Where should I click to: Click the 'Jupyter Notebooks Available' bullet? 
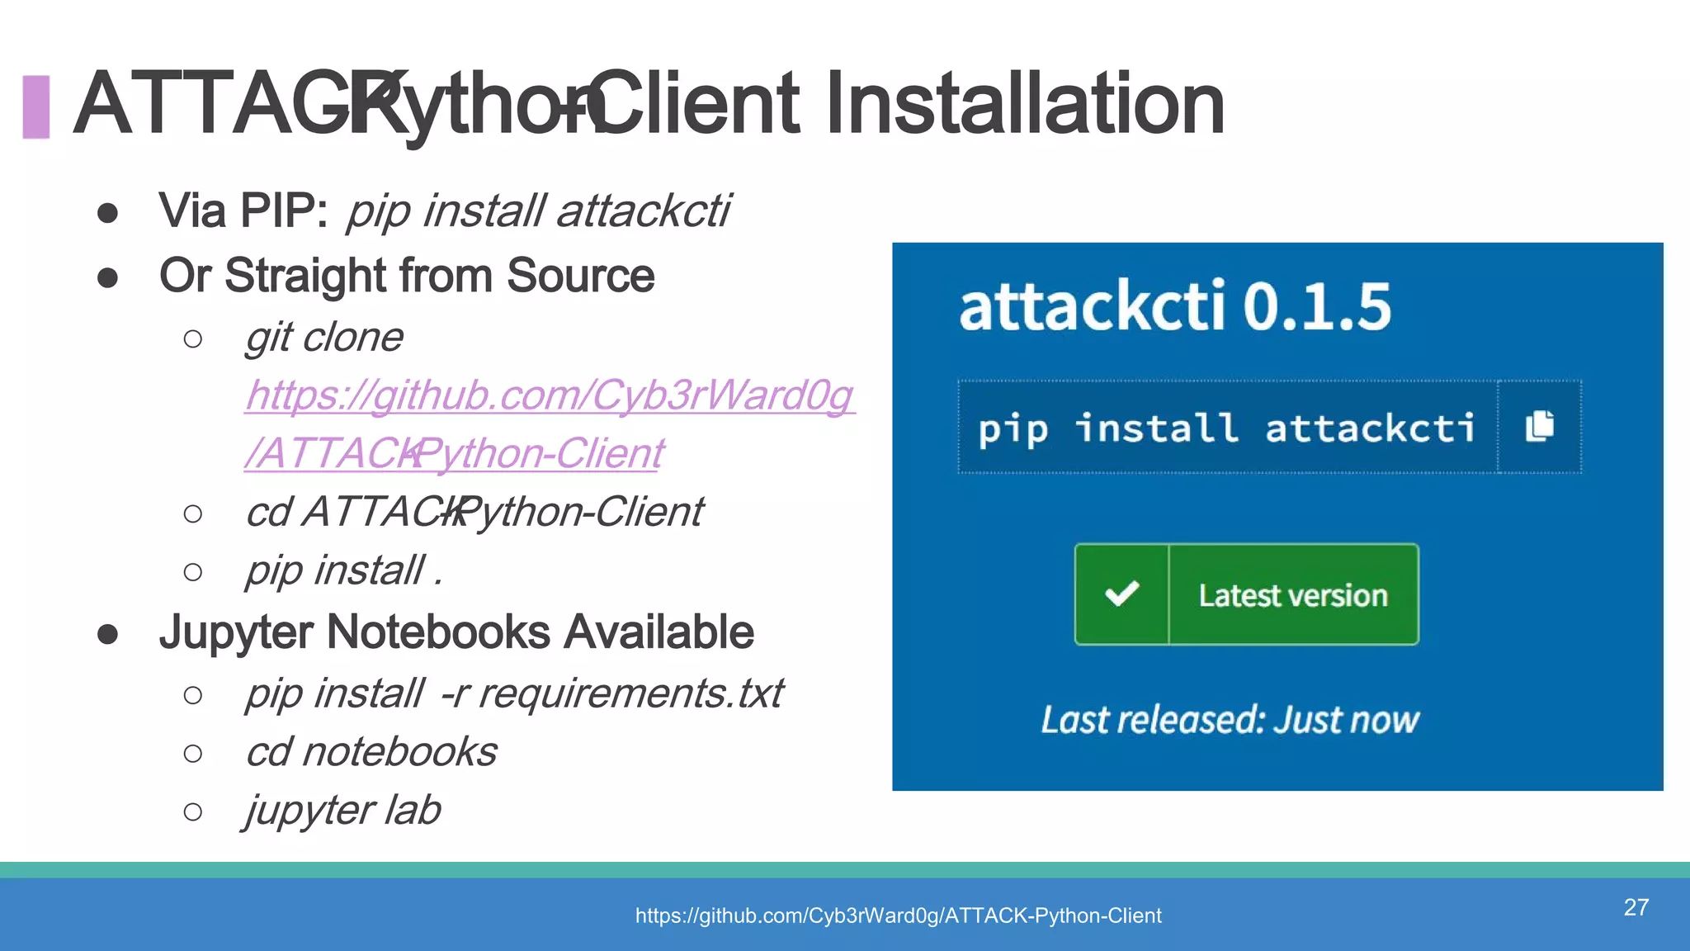456,632
